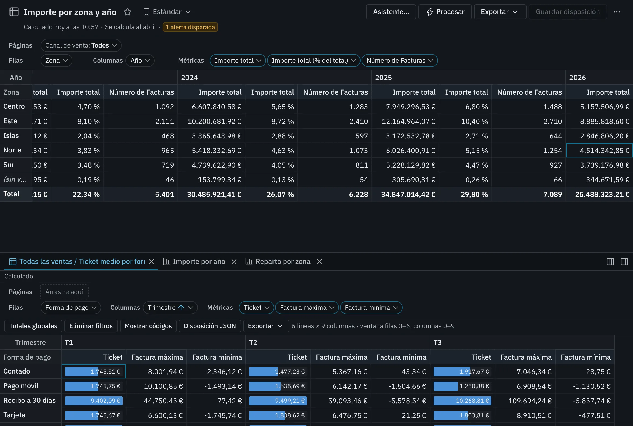This screenshot has width=633, height=426.
Task: Open the lower Exportar dropdown
Action: tap(266, 326)
